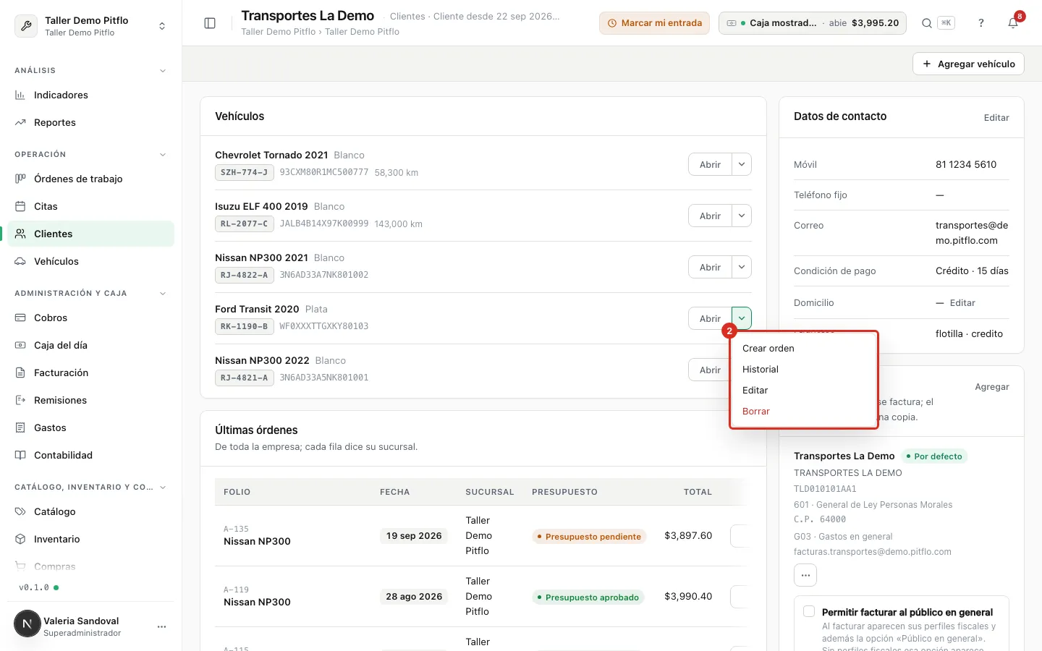
Task: Click the Vehículos car icon
Action: pos(20,261)
